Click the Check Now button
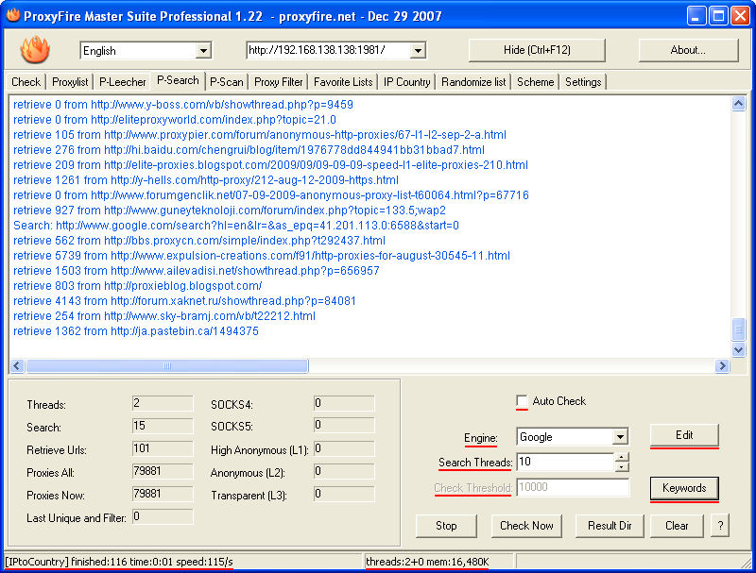The height and width of the screenshot is (573, 756). (x=526, y=526)
